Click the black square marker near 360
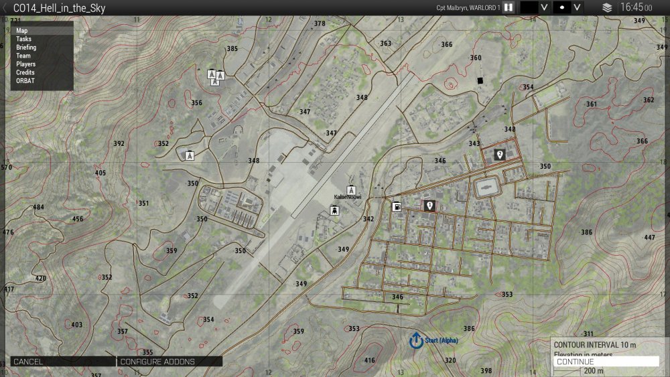This screenshot has height=377, width=670. click(x=480, y=81)
